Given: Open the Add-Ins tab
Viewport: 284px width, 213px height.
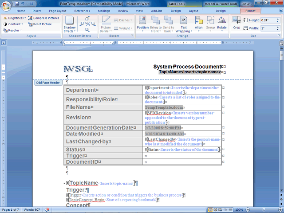Looking at the screenshot, I should (x=157, y=11).
